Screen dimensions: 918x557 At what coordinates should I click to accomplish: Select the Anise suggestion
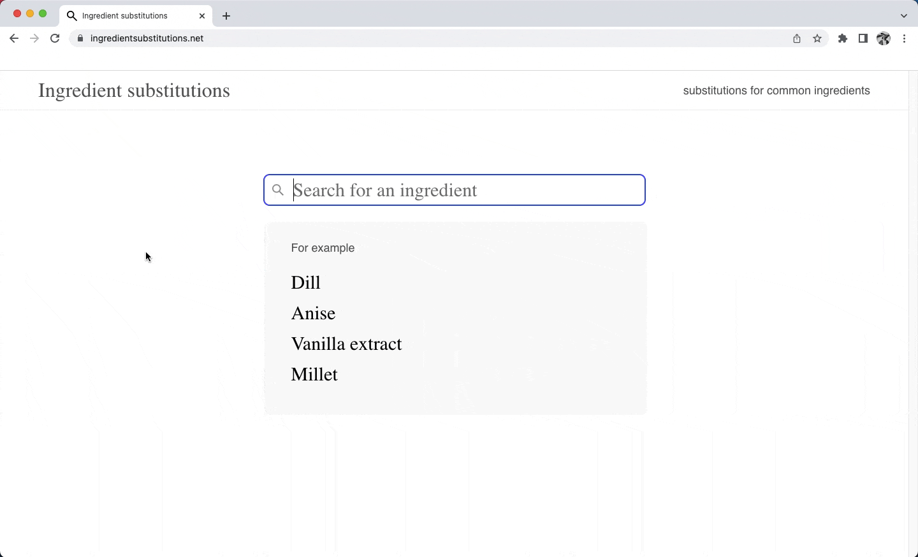coord(313,313)
